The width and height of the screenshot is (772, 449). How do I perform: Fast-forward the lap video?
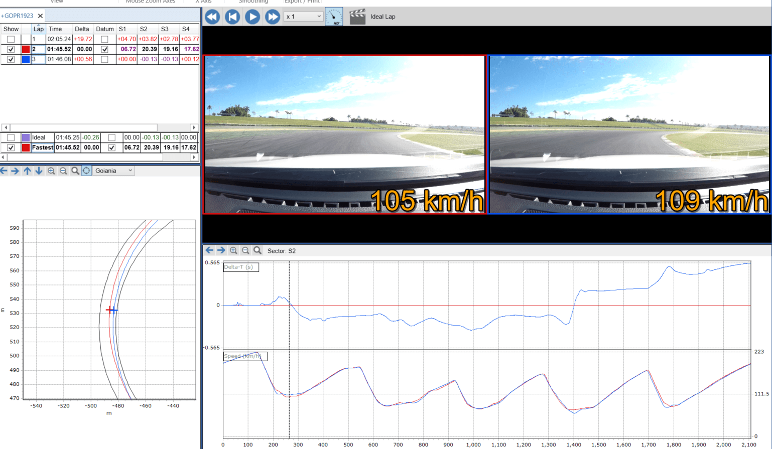tap(273, 17)
